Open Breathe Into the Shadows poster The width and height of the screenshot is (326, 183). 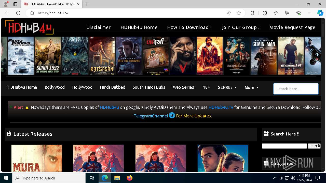[129, 56]
